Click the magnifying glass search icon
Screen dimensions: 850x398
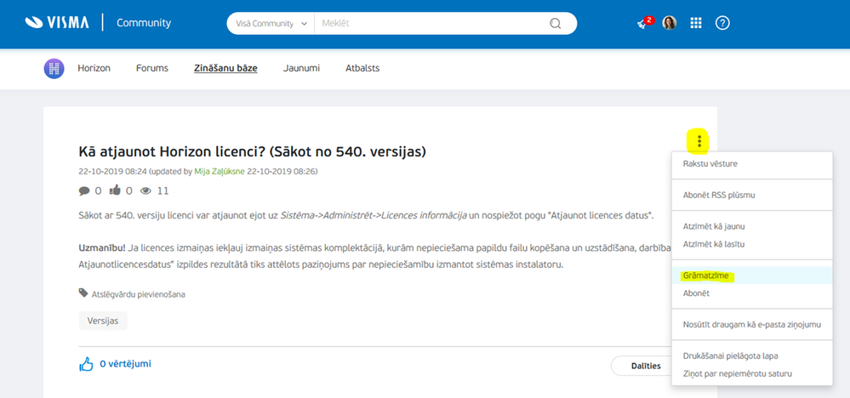555,24
